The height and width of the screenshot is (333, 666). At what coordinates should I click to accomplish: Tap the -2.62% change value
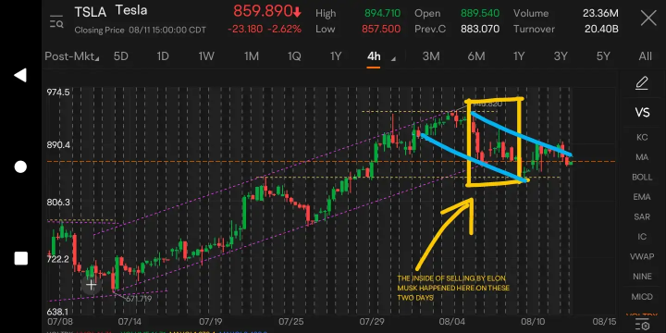click(x=286, y=29)
